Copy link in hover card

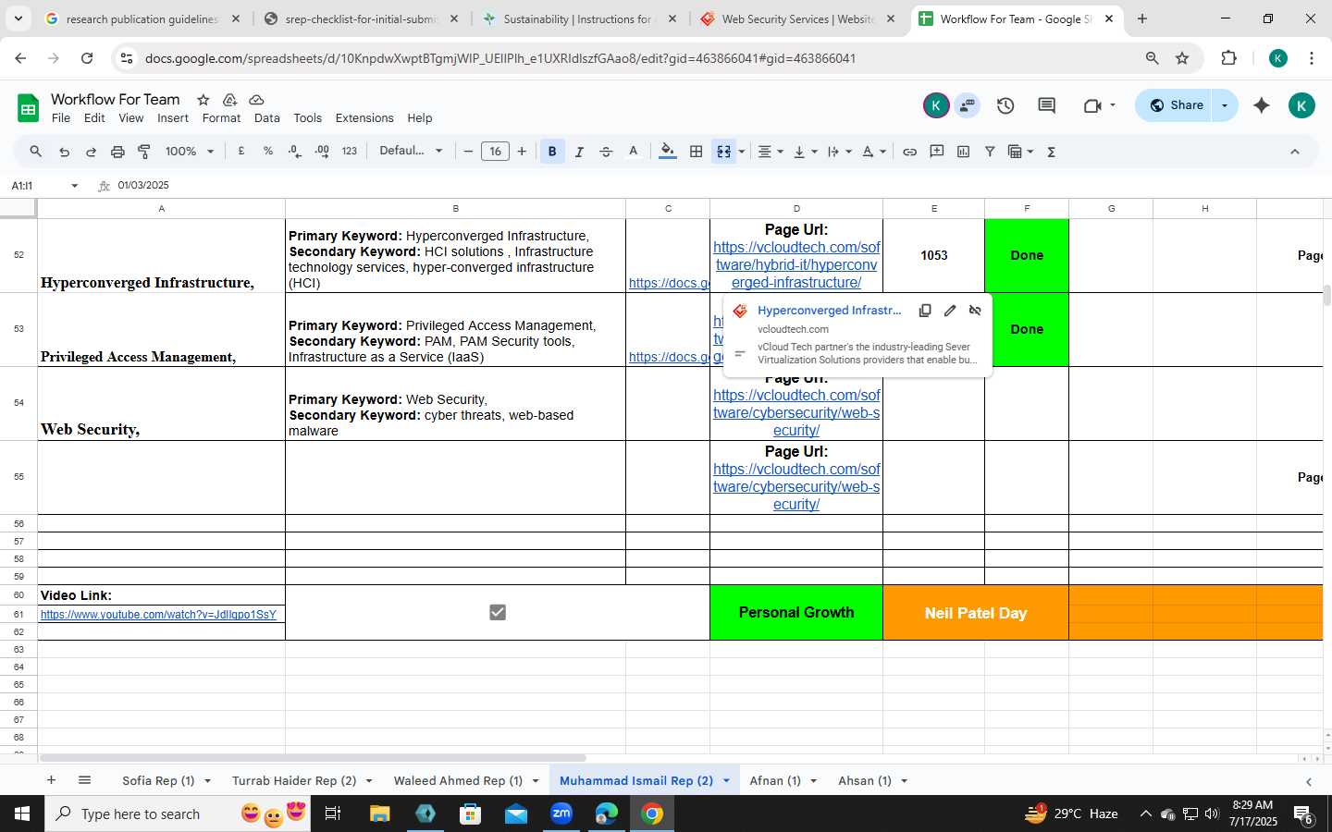click(924, 311)
